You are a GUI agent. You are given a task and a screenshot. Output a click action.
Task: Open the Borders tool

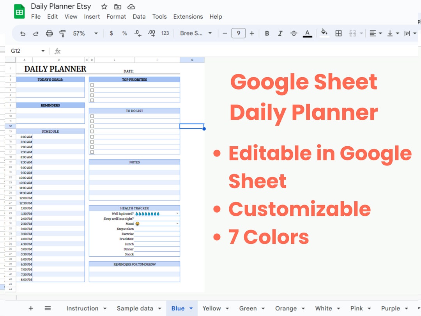338,33
